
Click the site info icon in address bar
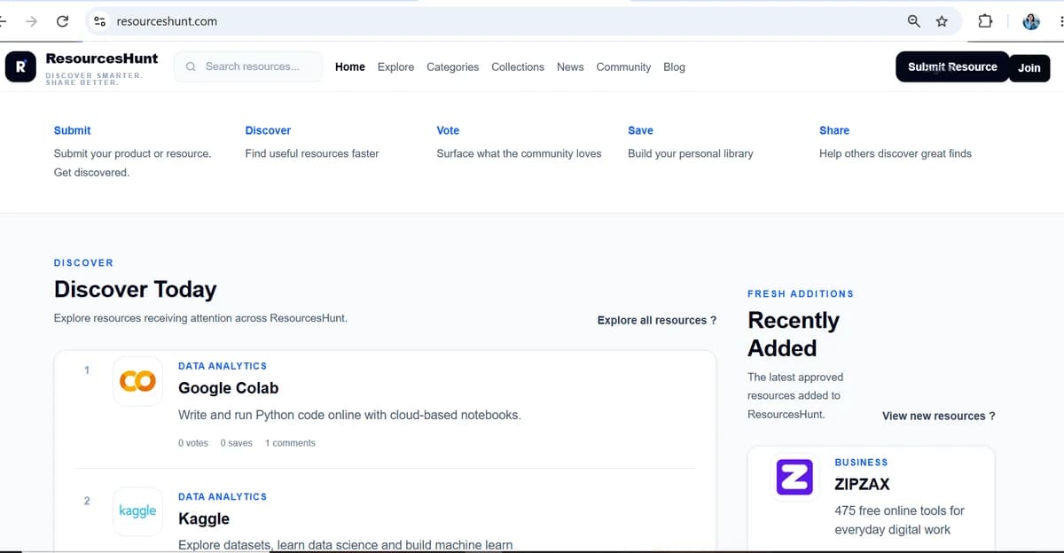[100, 21]
